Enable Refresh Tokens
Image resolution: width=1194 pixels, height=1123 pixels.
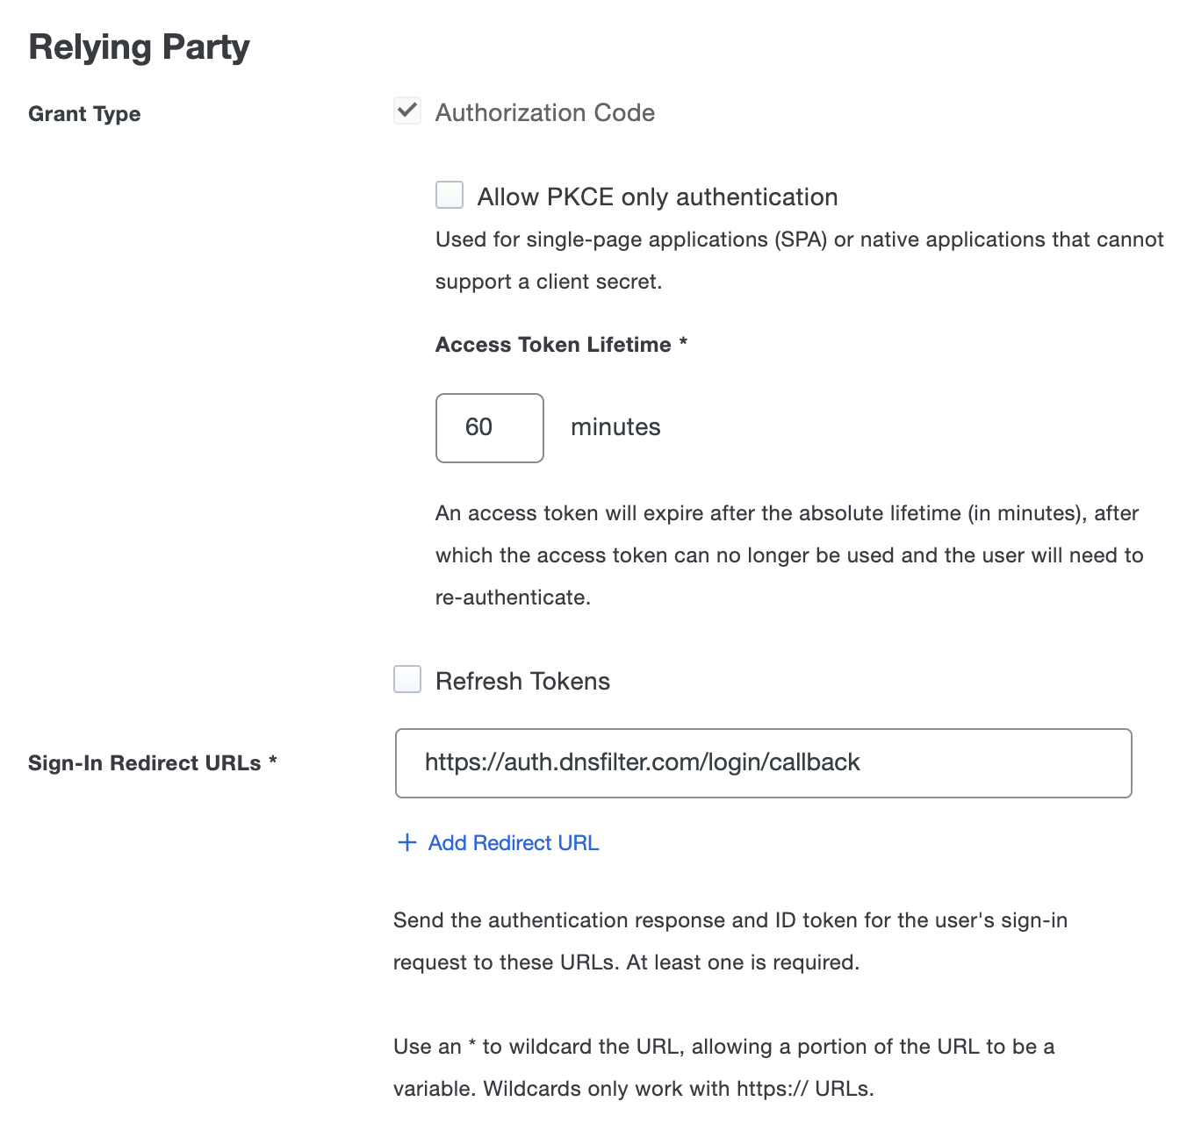(x=406, y=679)
